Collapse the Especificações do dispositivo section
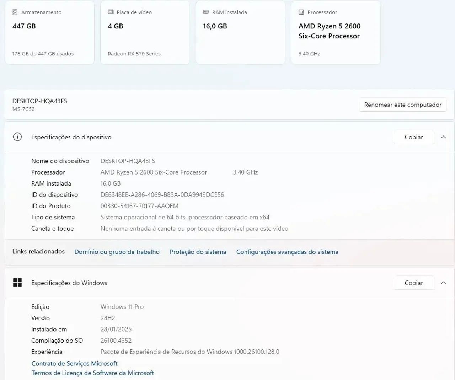This screenshot has height=380, width=455. [x=443, y=137]
